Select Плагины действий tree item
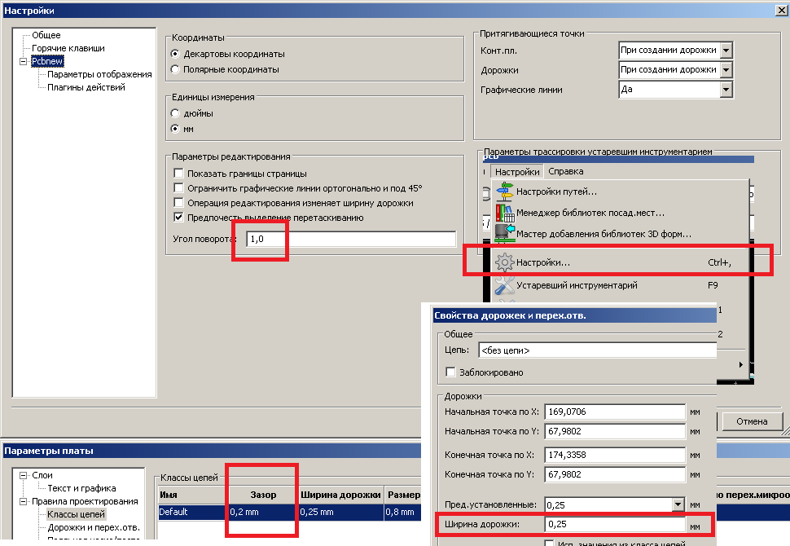790x546 pixels. (x=86, y=87)
